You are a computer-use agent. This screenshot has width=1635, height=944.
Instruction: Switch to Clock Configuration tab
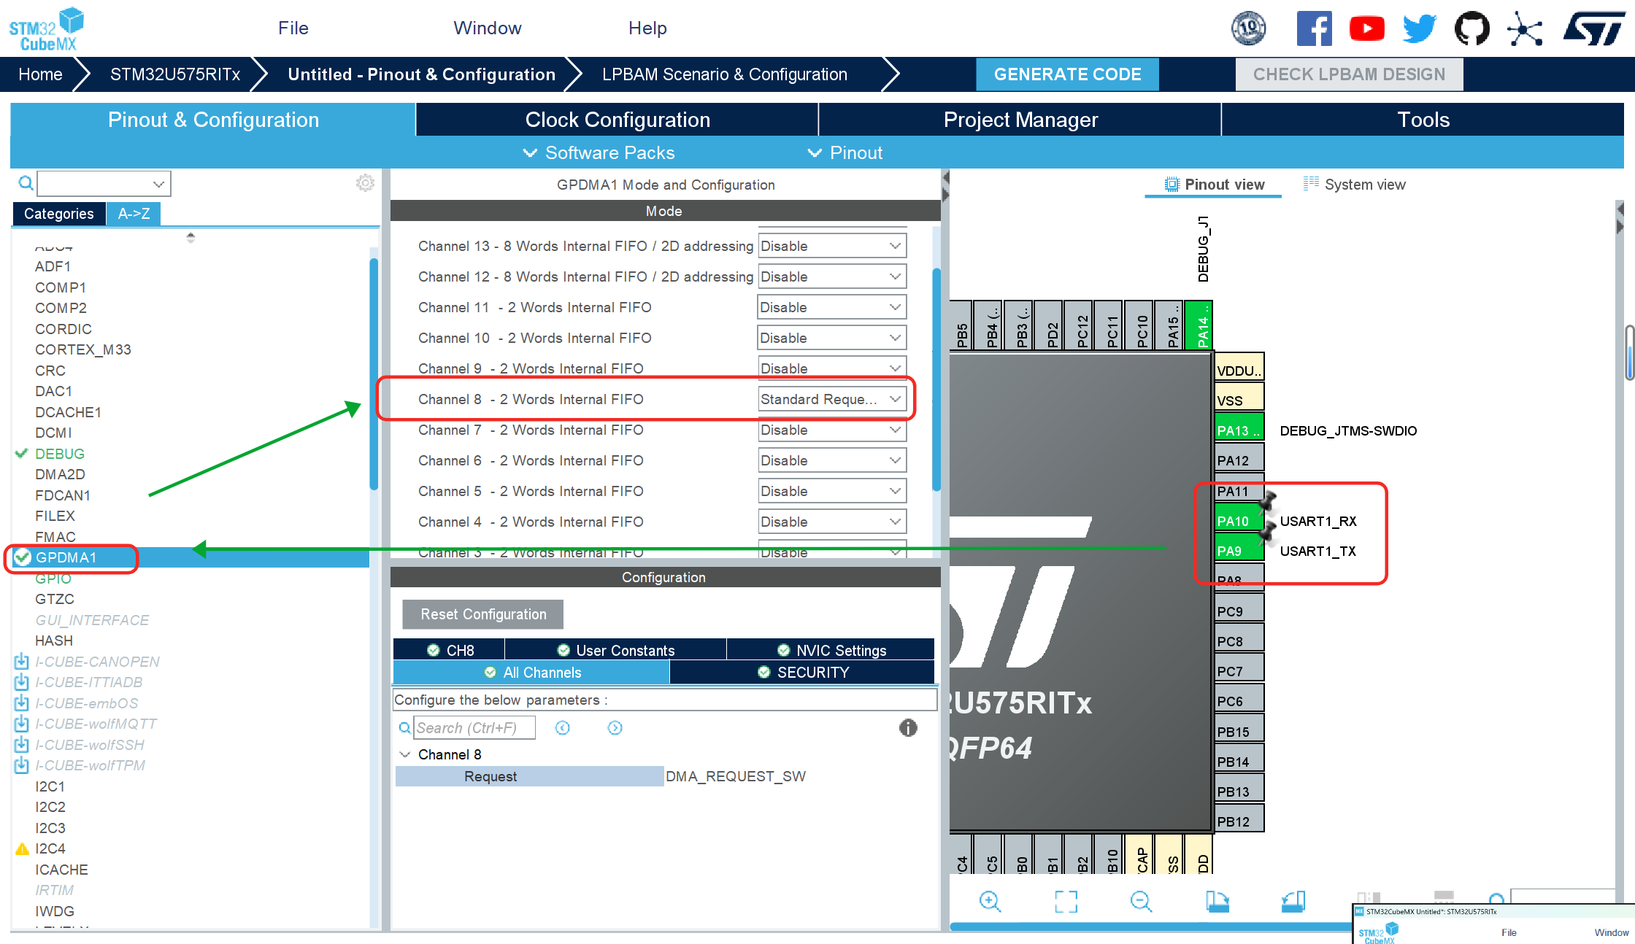[618, 119]
